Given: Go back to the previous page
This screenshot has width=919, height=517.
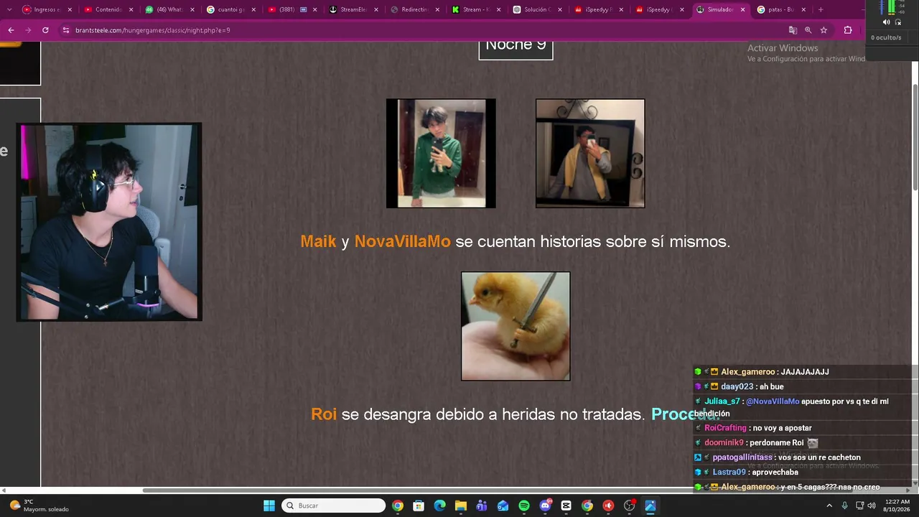Looking at the screenshot, I should (11, 30).
